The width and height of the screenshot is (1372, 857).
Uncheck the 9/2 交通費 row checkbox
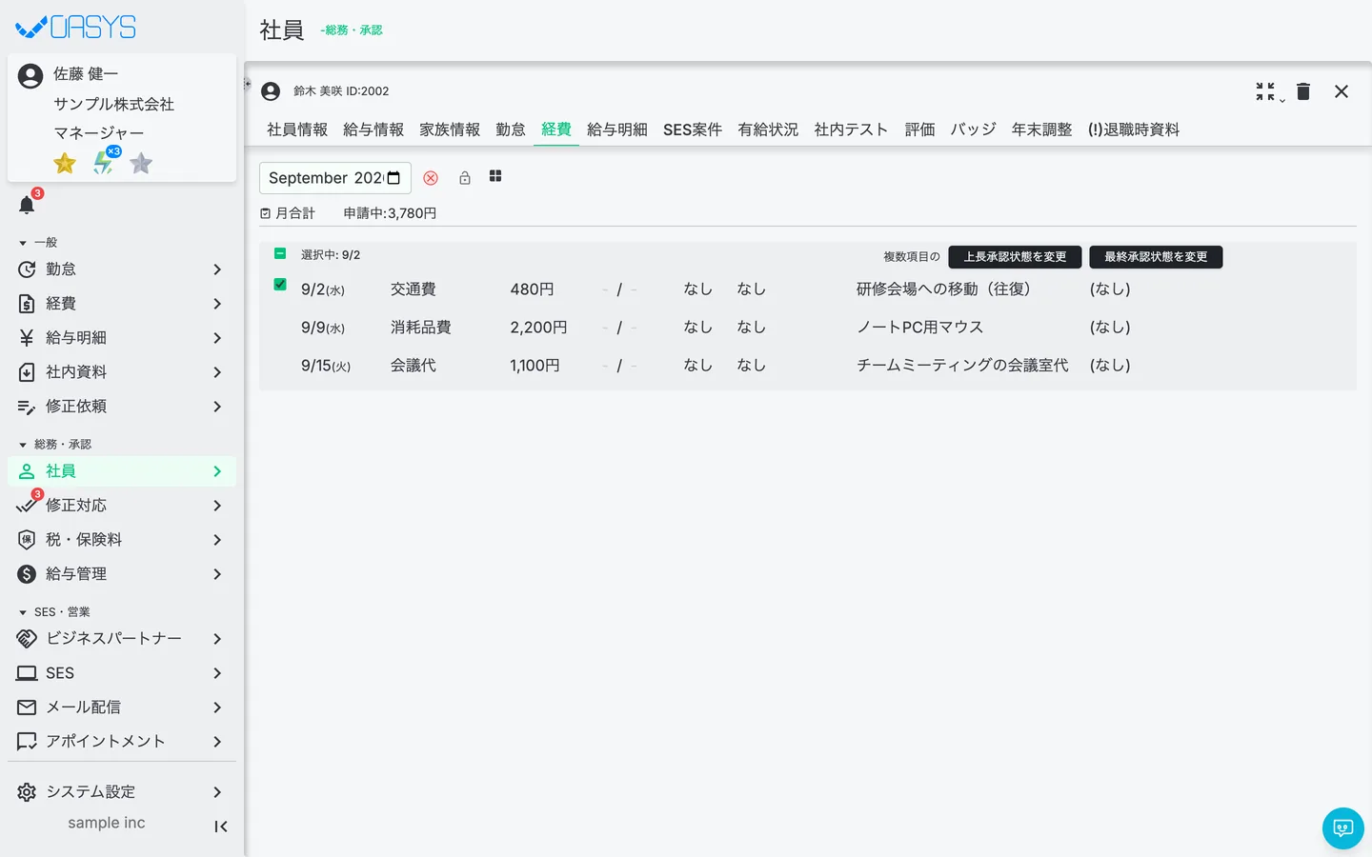click(x=280, y=284)
